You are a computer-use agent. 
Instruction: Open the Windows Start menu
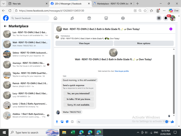4,132
